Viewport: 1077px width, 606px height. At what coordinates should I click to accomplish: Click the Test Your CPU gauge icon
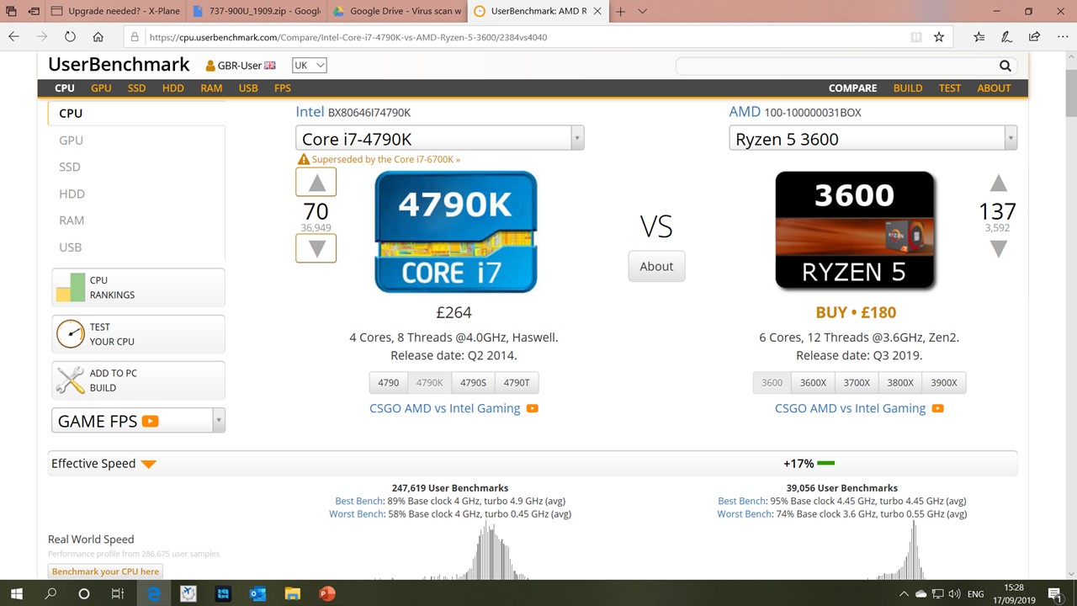point(71,334)
